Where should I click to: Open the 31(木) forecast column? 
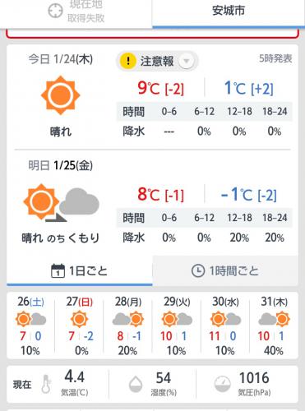point(274,326)
